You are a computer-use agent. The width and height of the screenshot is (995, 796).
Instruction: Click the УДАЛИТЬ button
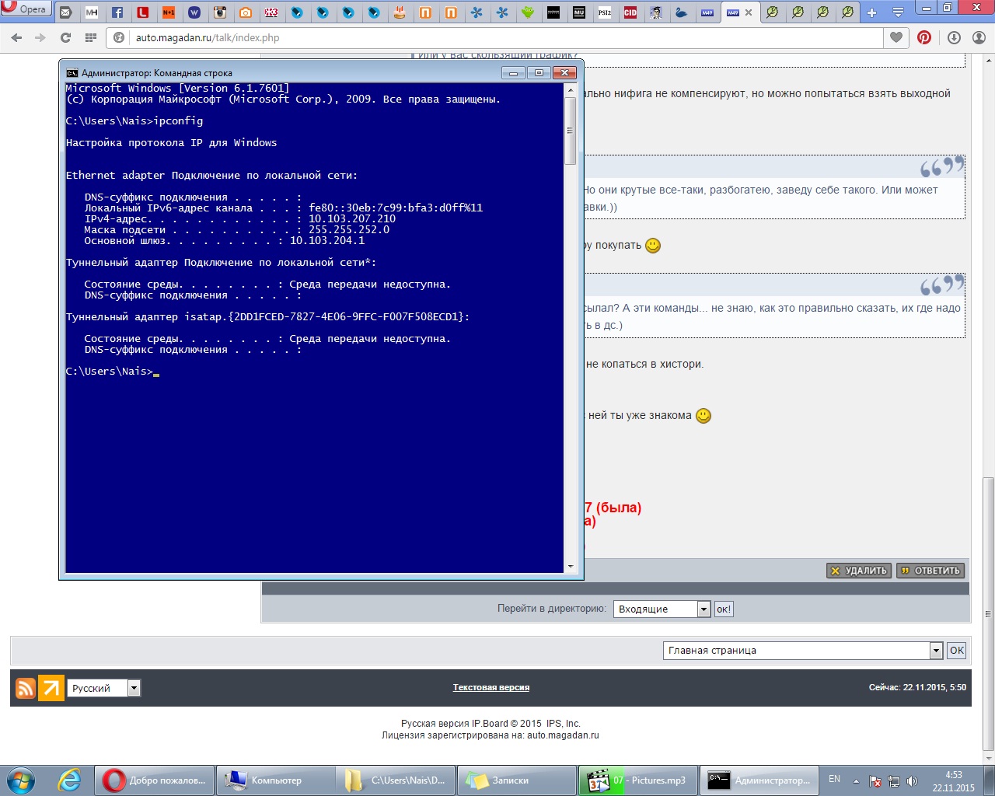click(x=859, y=571)
